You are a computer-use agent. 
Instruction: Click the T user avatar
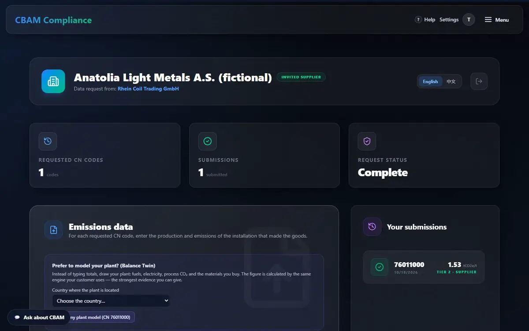click(x=469, y=19)
